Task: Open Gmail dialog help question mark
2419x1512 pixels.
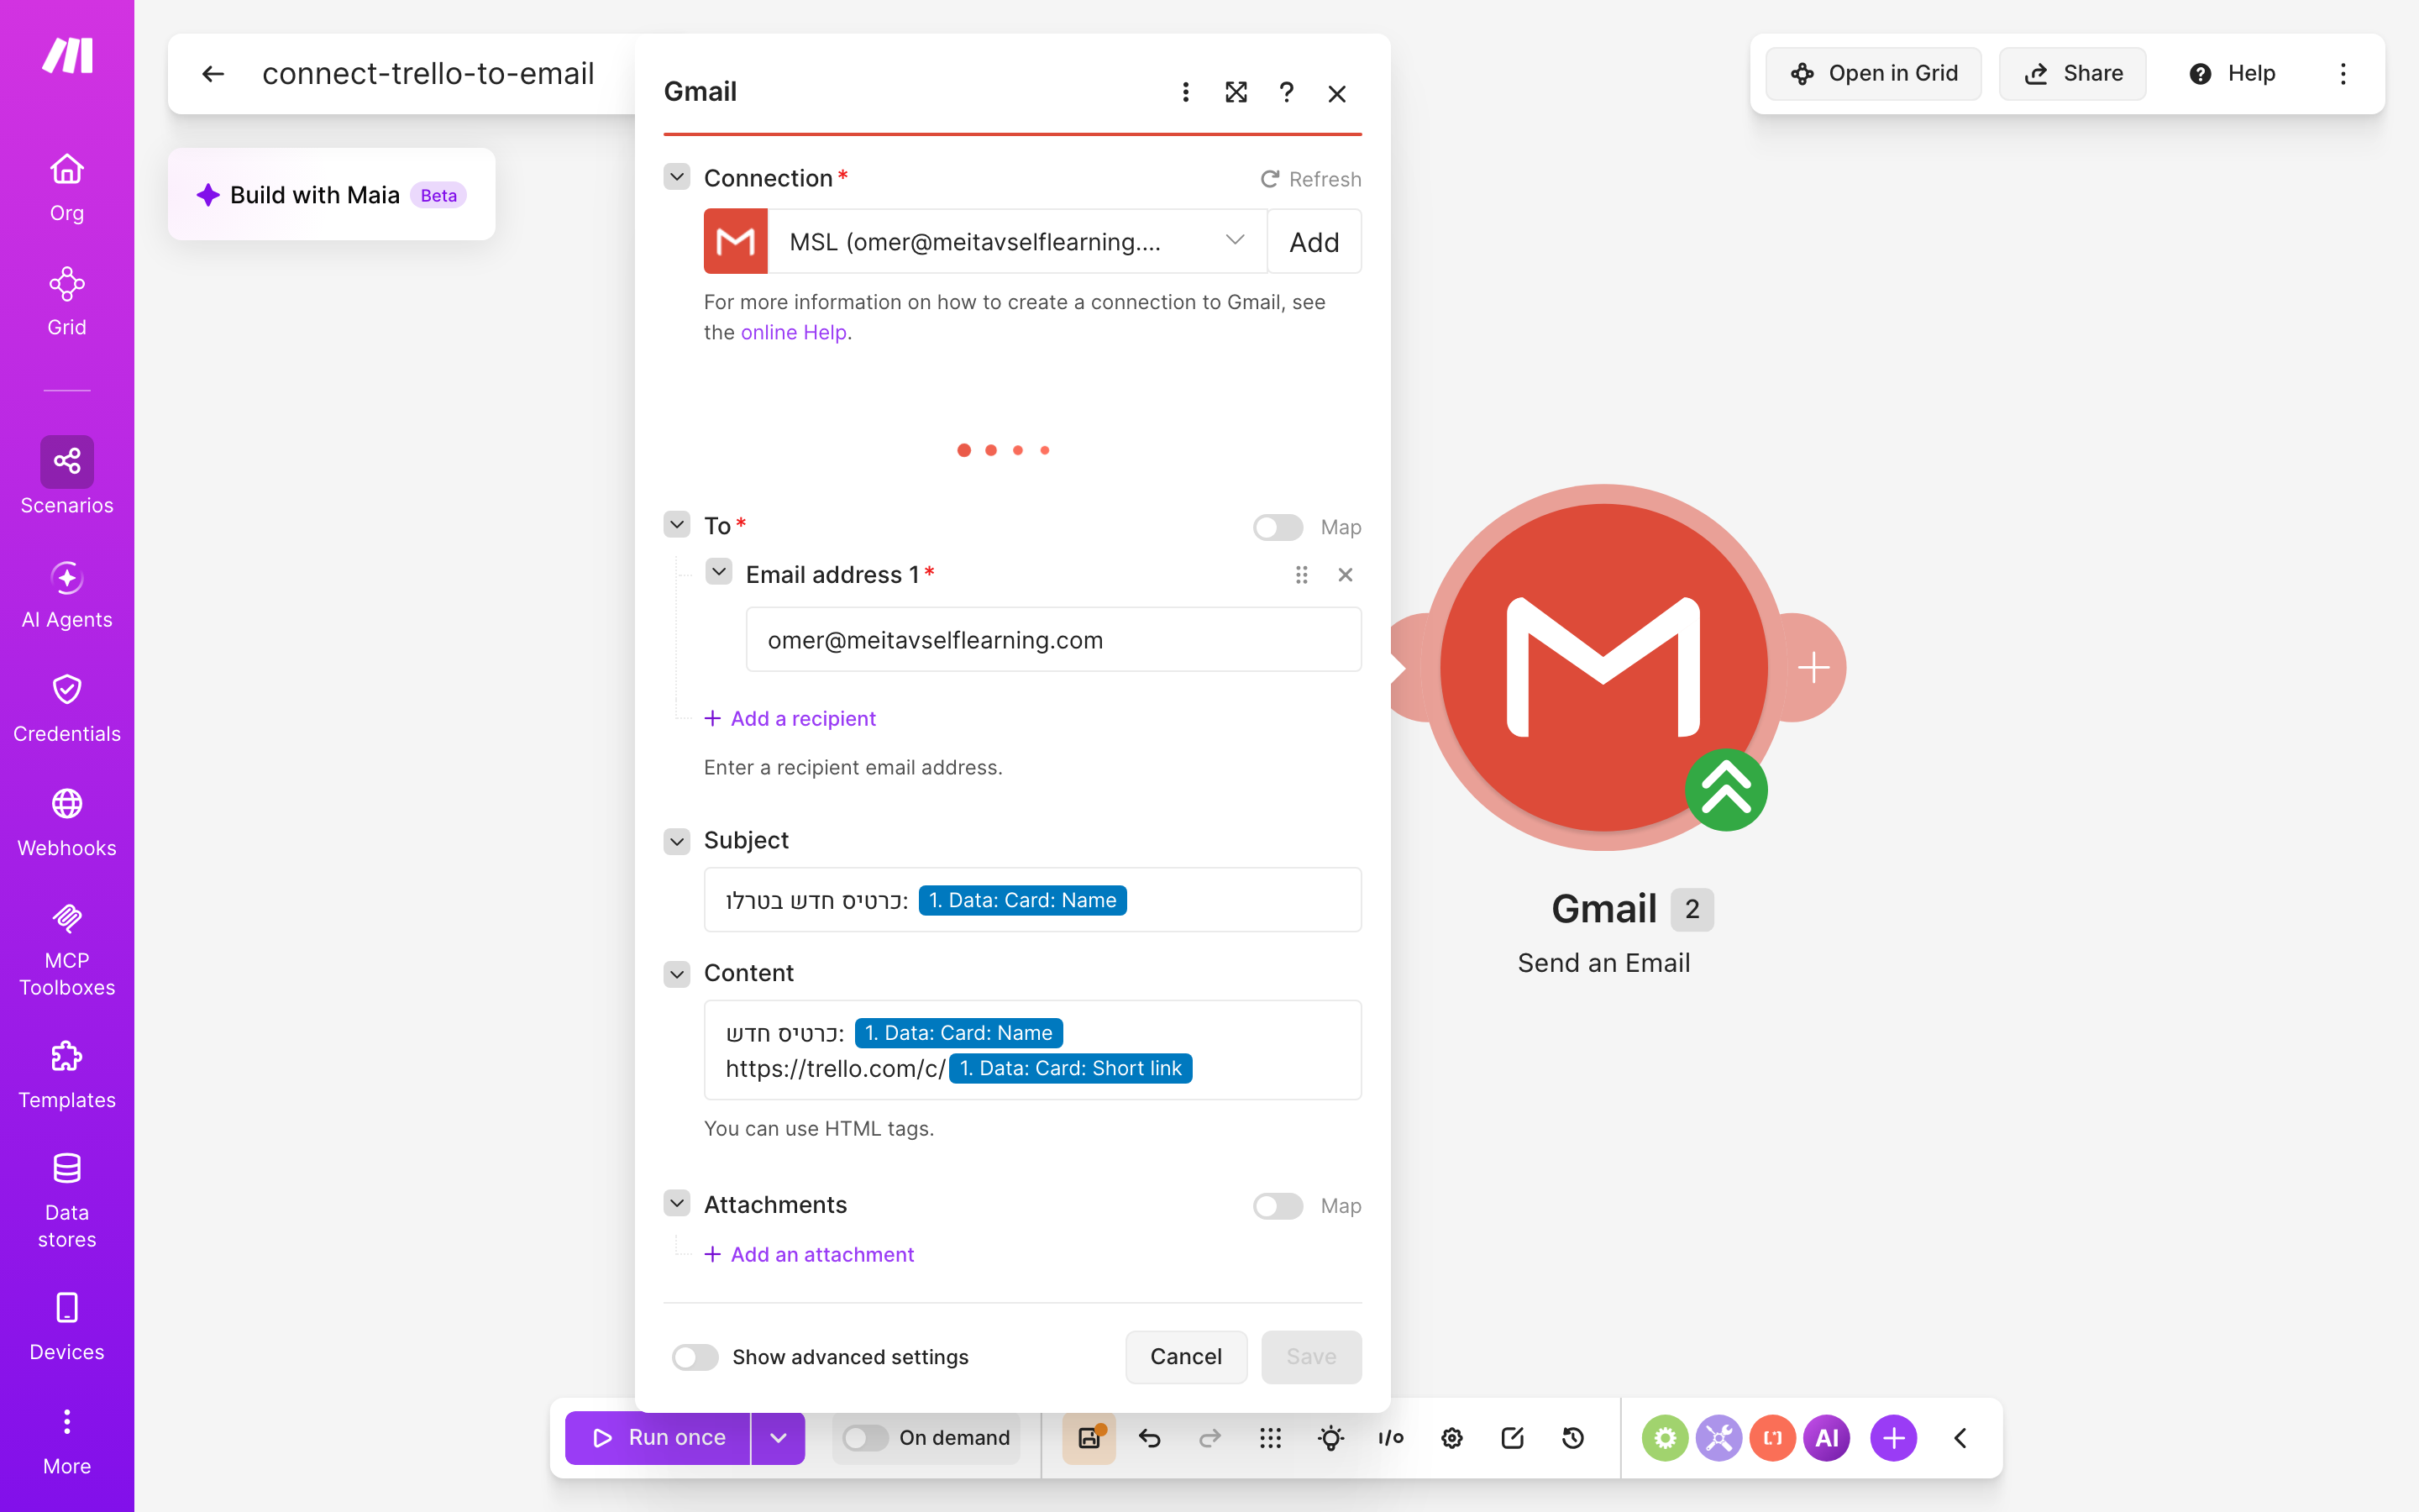Action: click(1287, 92)
